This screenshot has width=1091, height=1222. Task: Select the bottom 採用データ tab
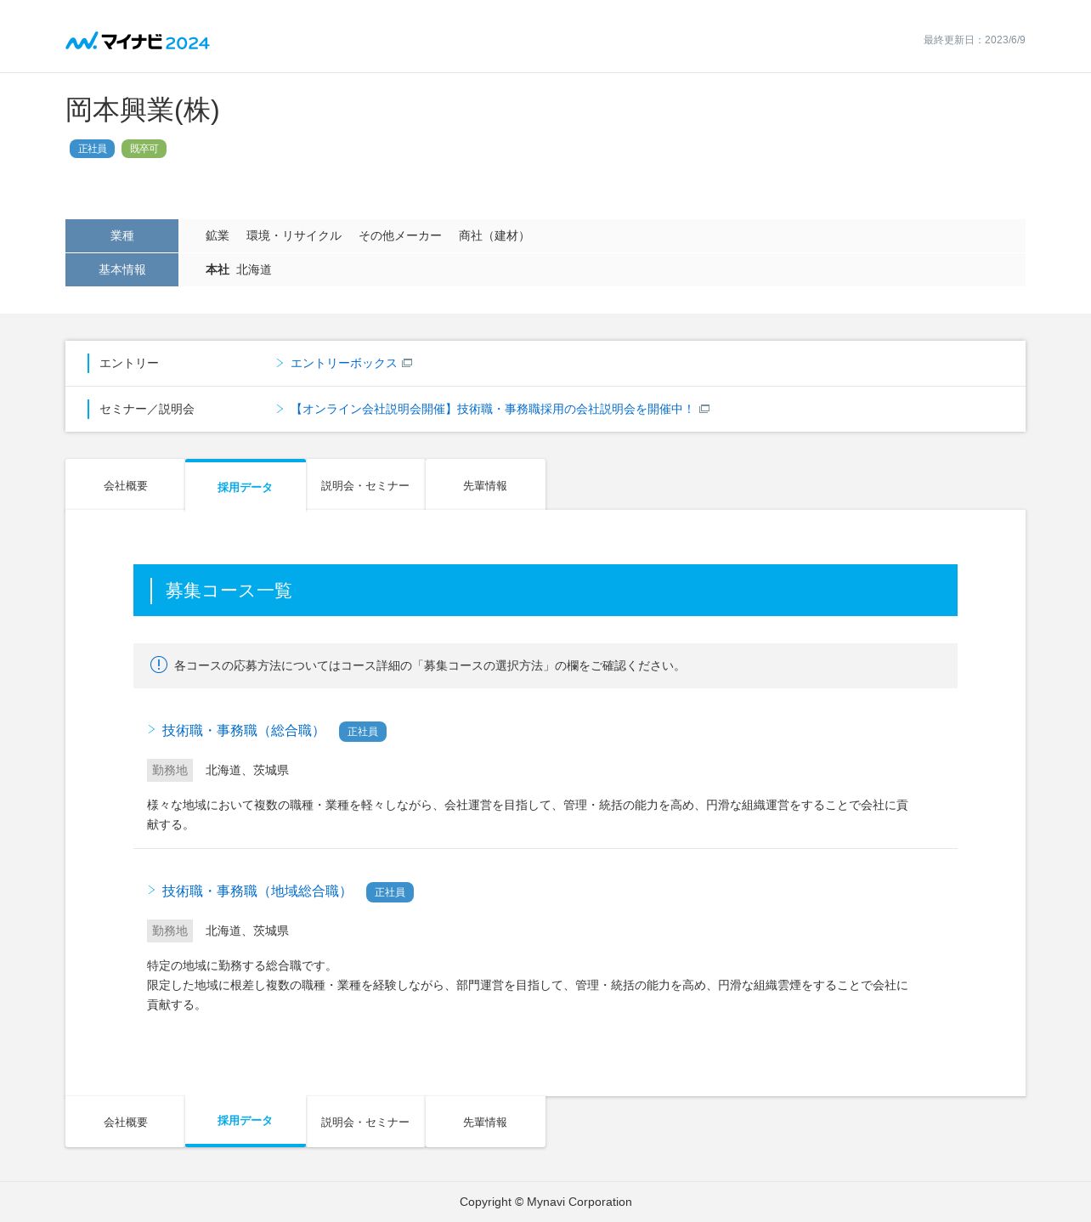coord(246,1121)
